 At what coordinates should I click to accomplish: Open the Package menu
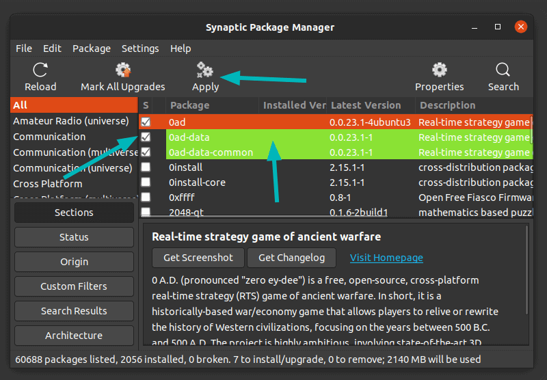coord(92,49)
